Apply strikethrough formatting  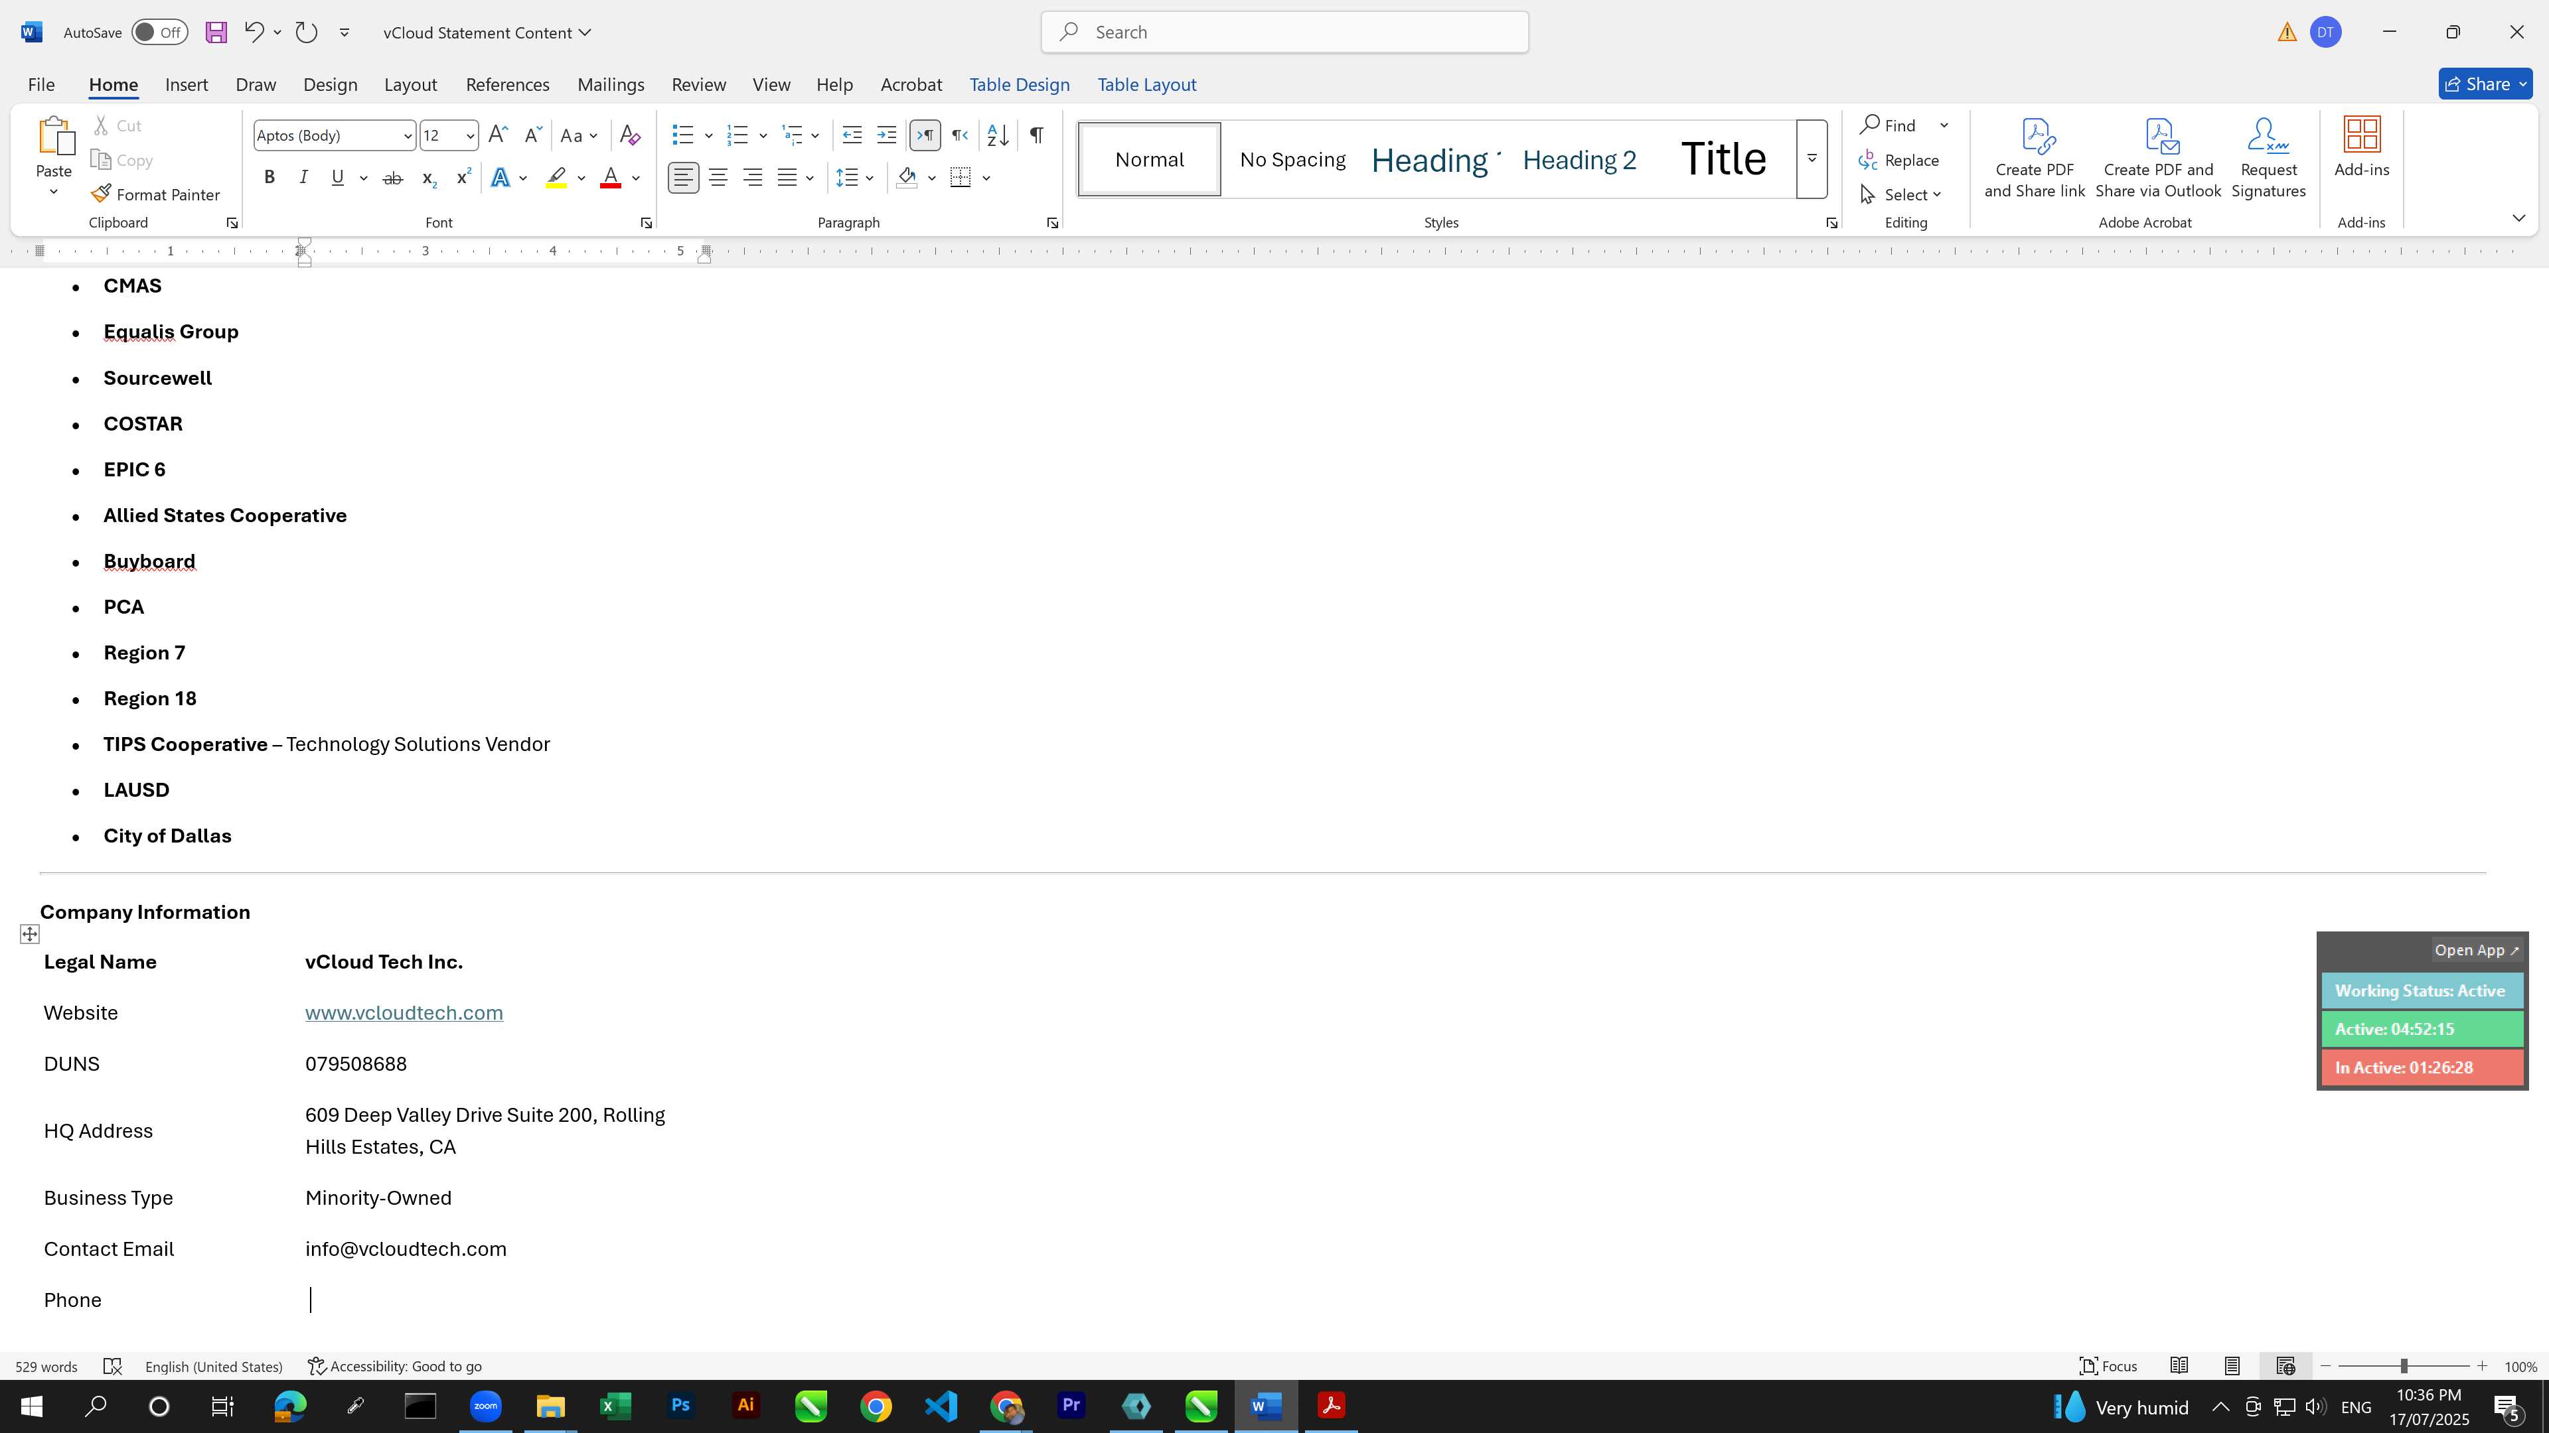[x=393, y=178]
